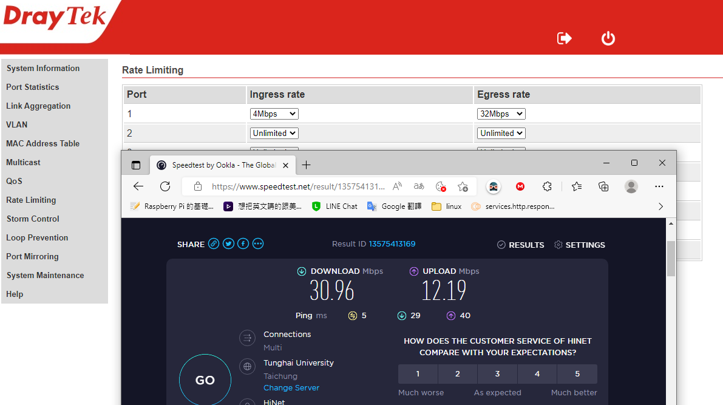
Task: Refresh the Speedtest page
Action: pyautogui.click(x=165, y=186)
